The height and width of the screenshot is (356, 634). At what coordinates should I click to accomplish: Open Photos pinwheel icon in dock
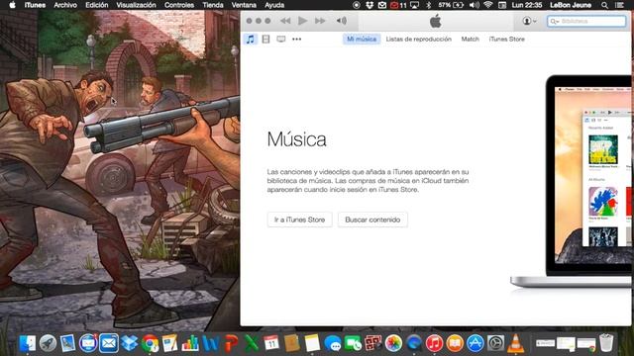tap(393, 343)
